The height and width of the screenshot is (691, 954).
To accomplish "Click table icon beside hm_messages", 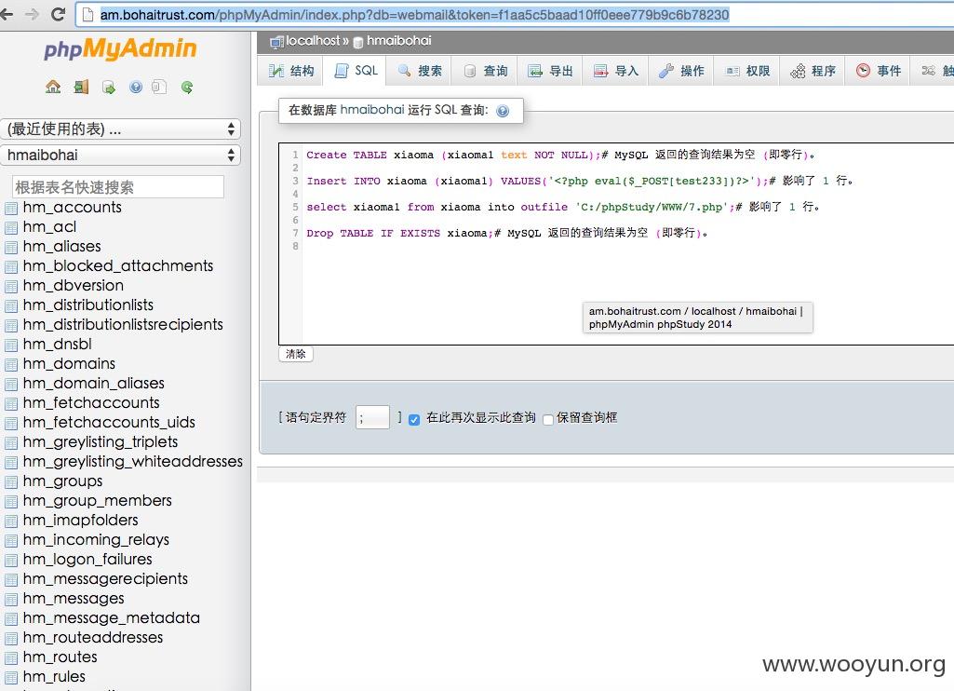I will pos(11,599).
